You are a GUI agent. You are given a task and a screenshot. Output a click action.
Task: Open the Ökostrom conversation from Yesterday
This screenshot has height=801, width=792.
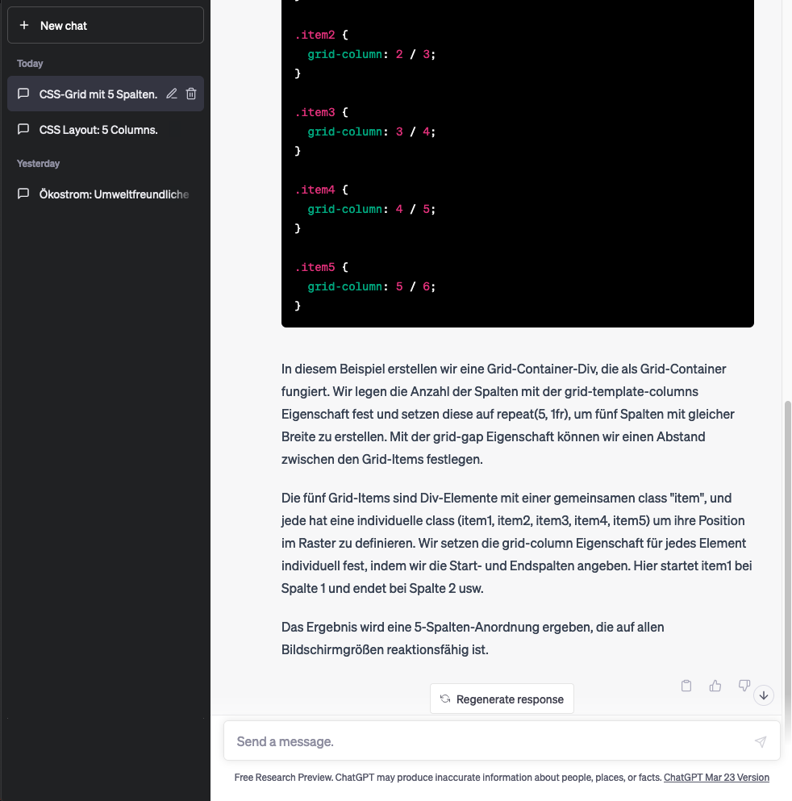pyautogui.click(x=113, y=194)
